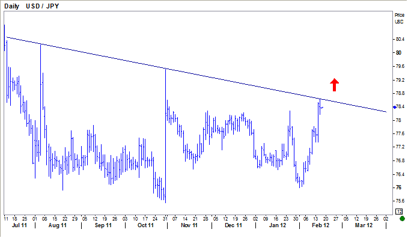Click the red up arrow annotation
Image resolution: width=408 pixels, height=238 pixels.
334,85
